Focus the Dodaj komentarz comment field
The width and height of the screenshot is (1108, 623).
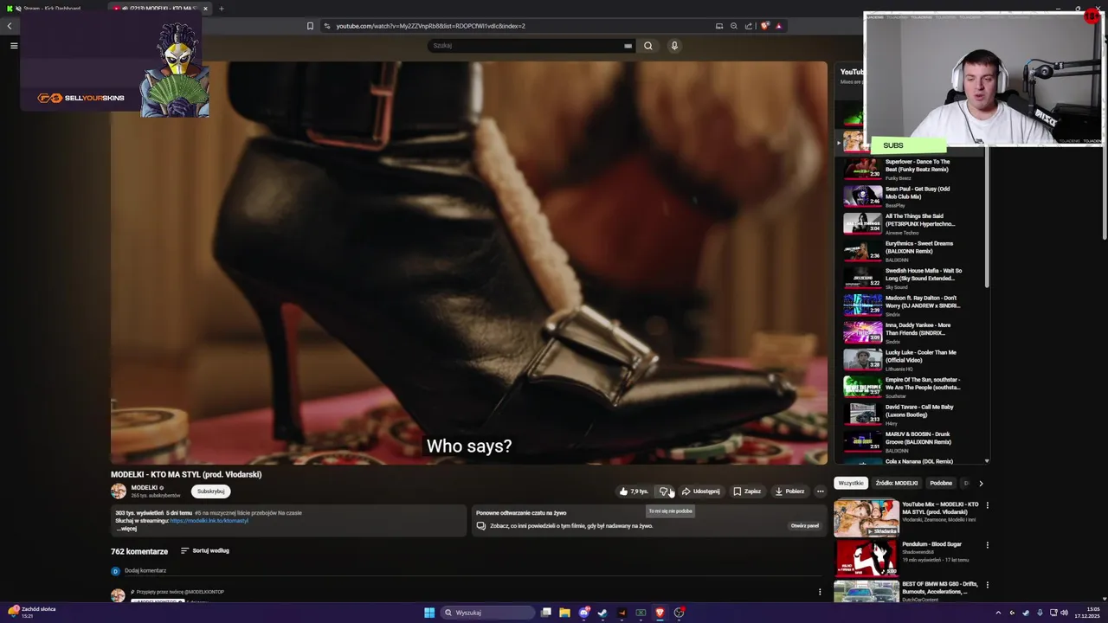coord(145,571)
